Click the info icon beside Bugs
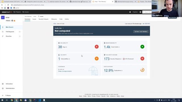182x102 pixels. [66, 47]
